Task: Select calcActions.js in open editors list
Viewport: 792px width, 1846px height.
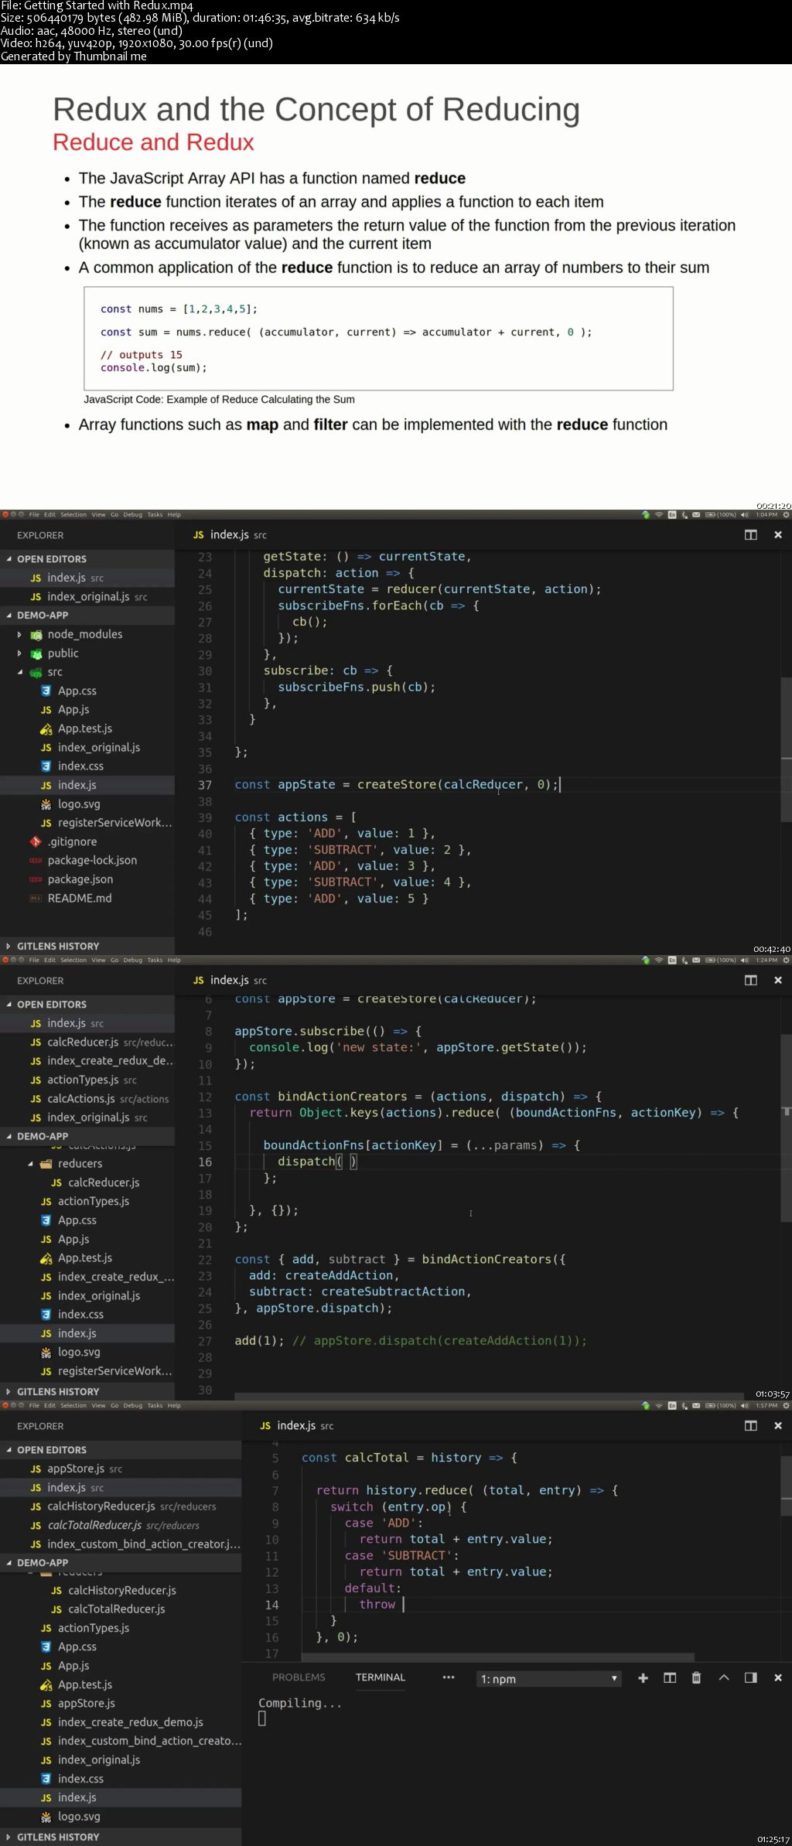Action: [87, 1098]
